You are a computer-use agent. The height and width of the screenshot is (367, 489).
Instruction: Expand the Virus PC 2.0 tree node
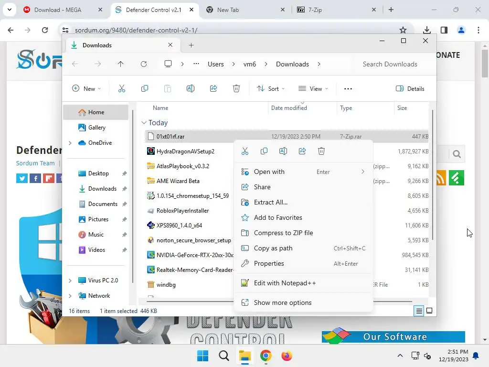(x=70, y=281)
